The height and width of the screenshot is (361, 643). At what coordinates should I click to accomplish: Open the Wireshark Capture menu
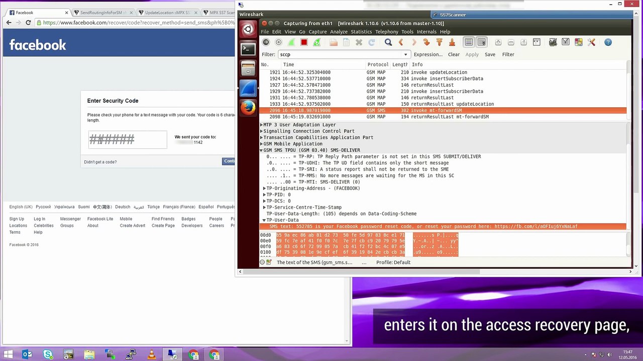tap(317, 32)
